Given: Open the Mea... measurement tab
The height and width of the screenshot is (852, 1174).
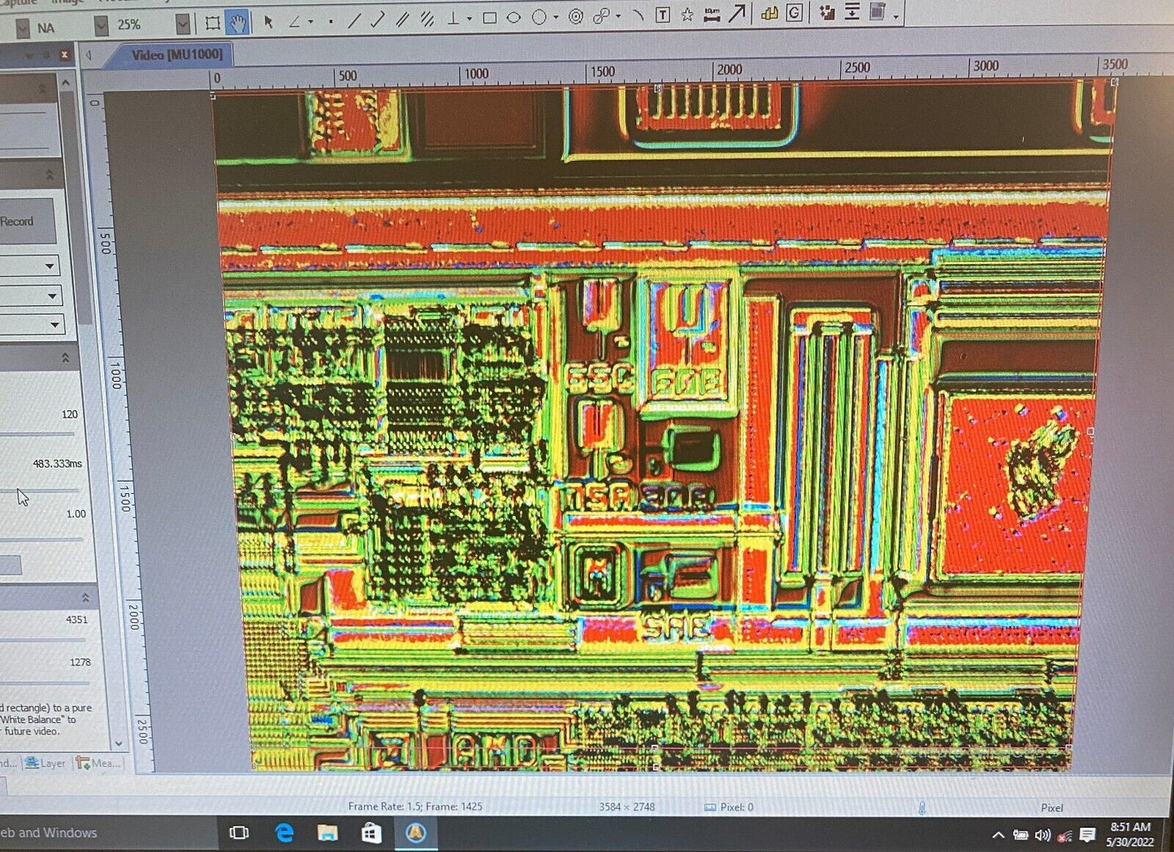Looking at the screenshot, I should [x=98, y=763].
